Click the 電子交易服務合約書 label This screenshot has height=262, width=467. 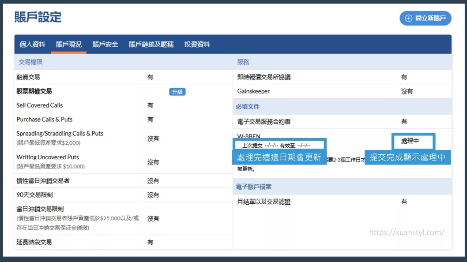[x=264, y=121]
